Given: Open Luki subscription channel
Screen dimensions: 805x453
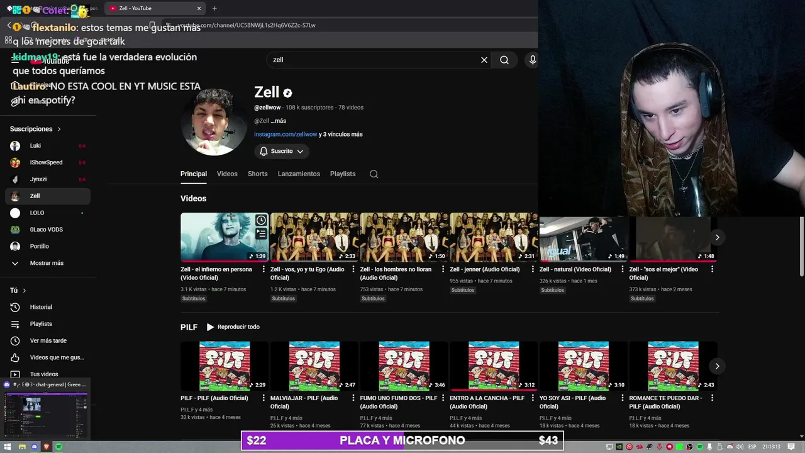Looking at the screenshot, I should point(48,146).
